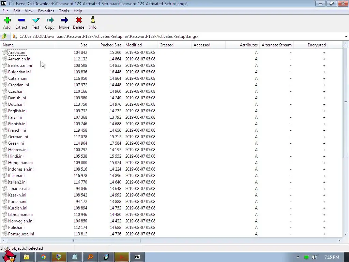Select the Portuguese.ini file name
349x262 pixels.
pos(21,234)
